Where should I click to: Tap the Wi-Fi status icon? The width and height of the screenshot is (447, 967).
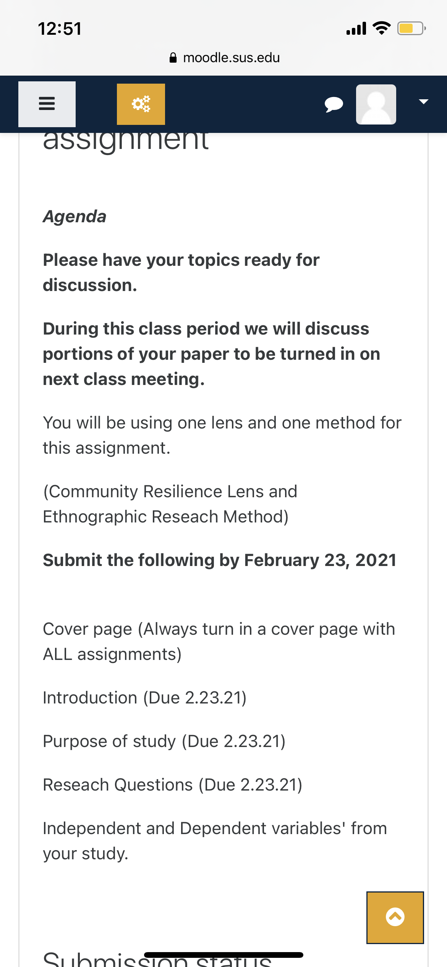point(381,28)
